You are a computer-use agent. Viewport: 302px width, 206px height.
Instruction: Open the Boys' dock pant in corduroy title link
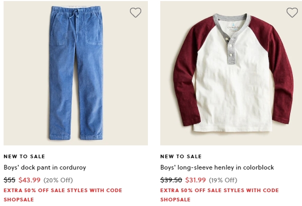[45, 167]
